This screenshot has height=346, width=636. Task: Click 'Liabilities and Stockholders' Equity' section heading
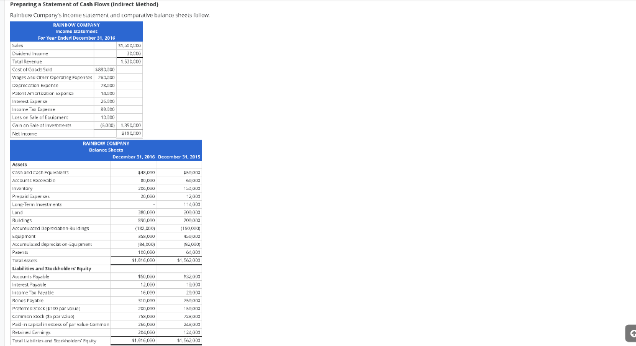pos(52,268)
